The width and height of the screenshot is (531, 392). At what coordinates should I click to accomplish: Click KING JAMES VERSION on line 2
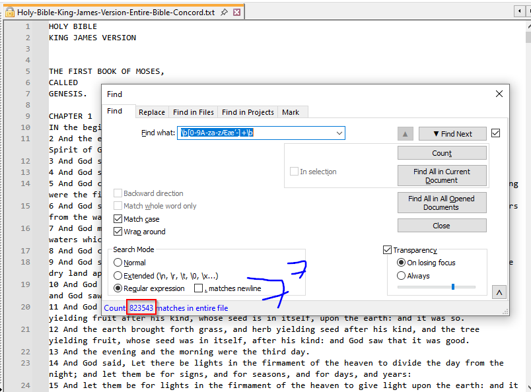click(92, 38)
